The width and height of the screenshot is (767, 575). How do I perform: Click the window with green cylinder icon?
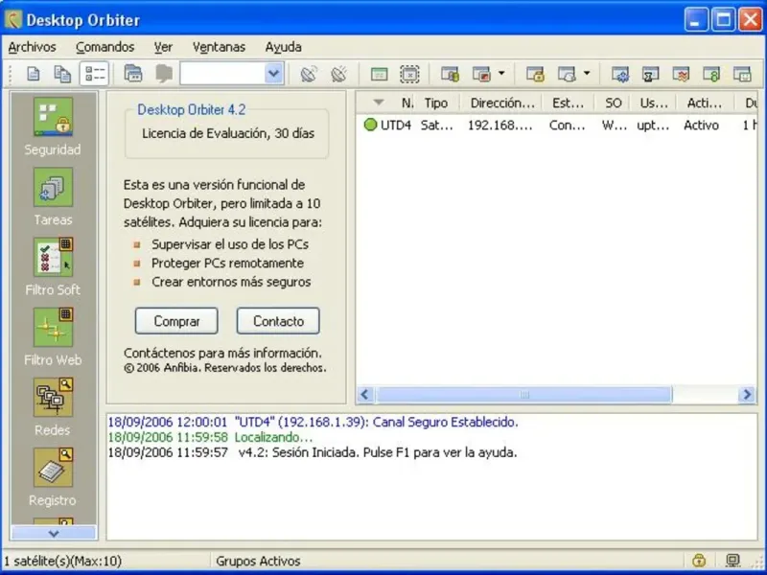450,75
